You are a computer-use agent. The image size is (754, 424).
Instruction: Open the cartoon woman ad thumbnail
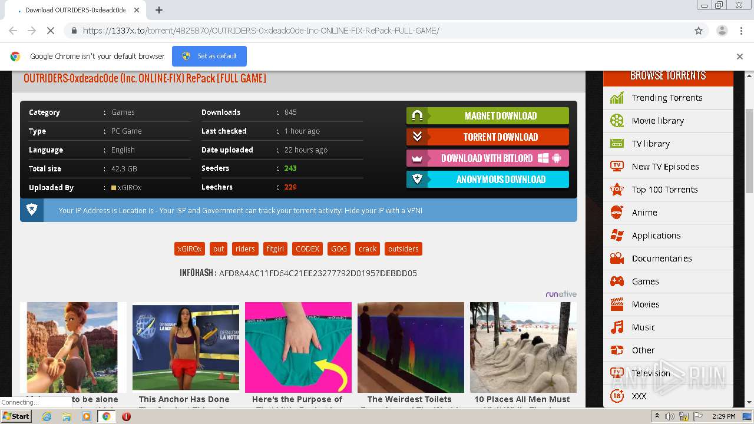click(x=73, y=347)
